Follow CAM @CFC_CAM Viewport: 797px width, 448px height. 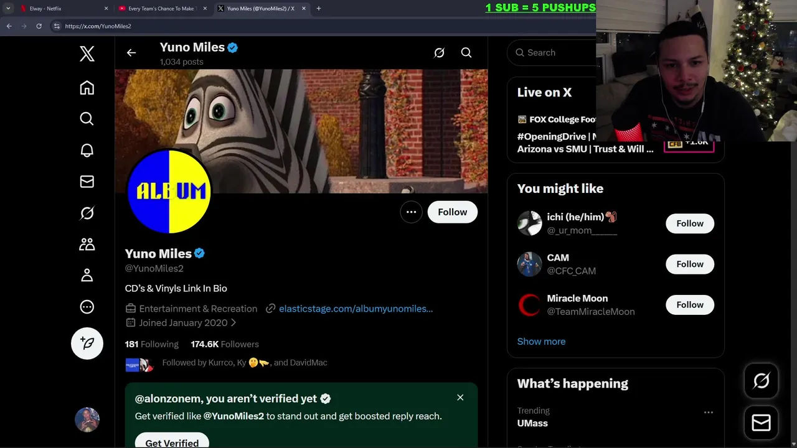pos(690,264)
